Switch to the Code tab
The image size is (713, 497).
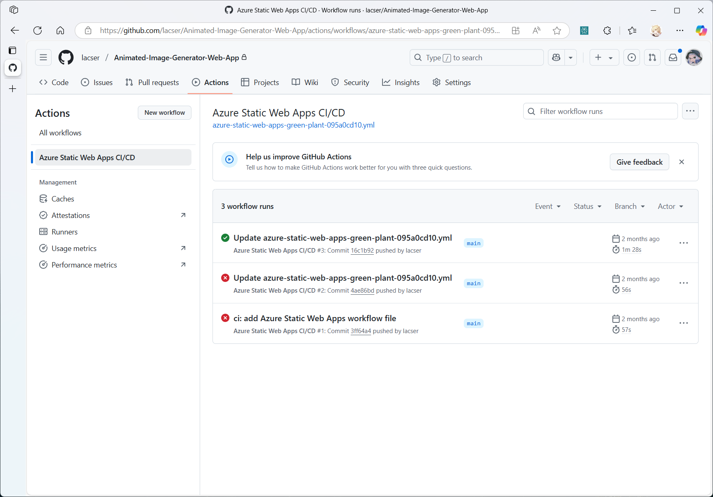pyautogui.click(x=54, y=83)
